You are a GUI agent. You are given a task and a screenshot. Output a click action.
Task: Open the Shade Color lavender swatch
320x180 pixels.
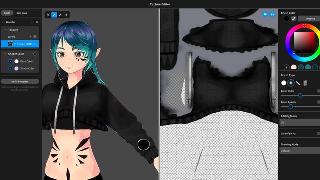16,69
